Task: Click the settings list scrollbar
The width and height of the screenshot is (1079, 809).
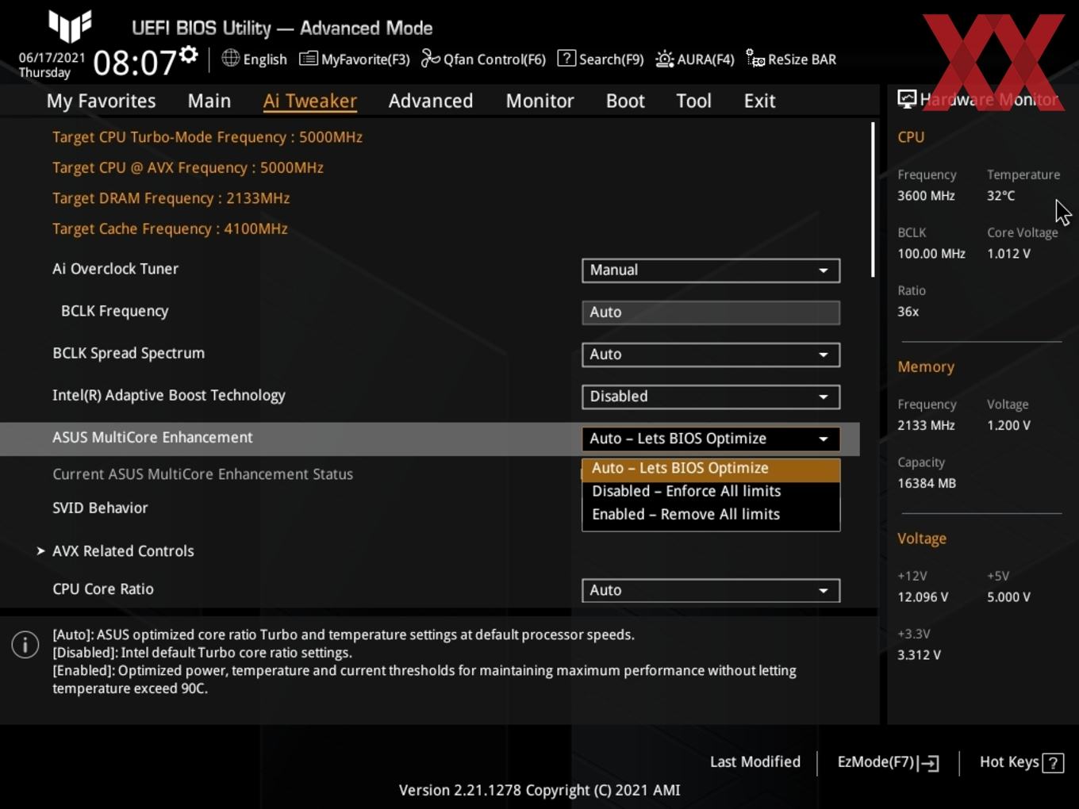Action: [873, 200]
